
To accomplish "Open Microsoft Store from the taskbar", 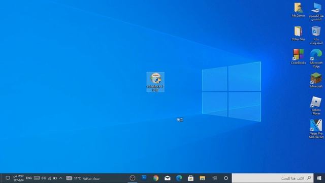I will tap(191, 178).
